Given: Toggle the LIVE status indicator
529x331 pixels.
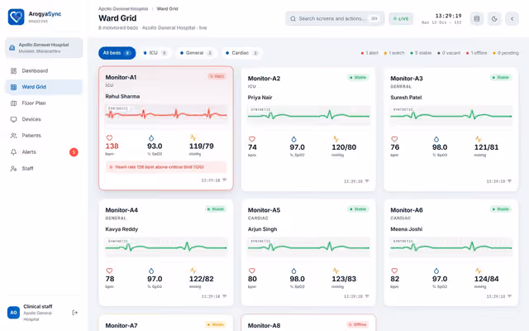Looking at the screenshot, I should [401, 18].
